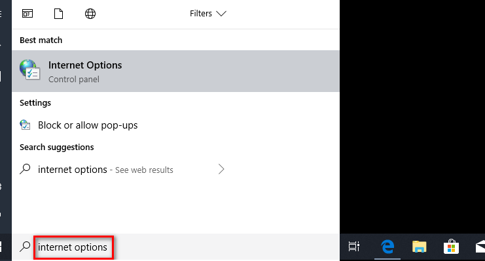Expand the web suggestion chevron arrow
Screen dimensions: 485x261
click(x=221, y=169)
